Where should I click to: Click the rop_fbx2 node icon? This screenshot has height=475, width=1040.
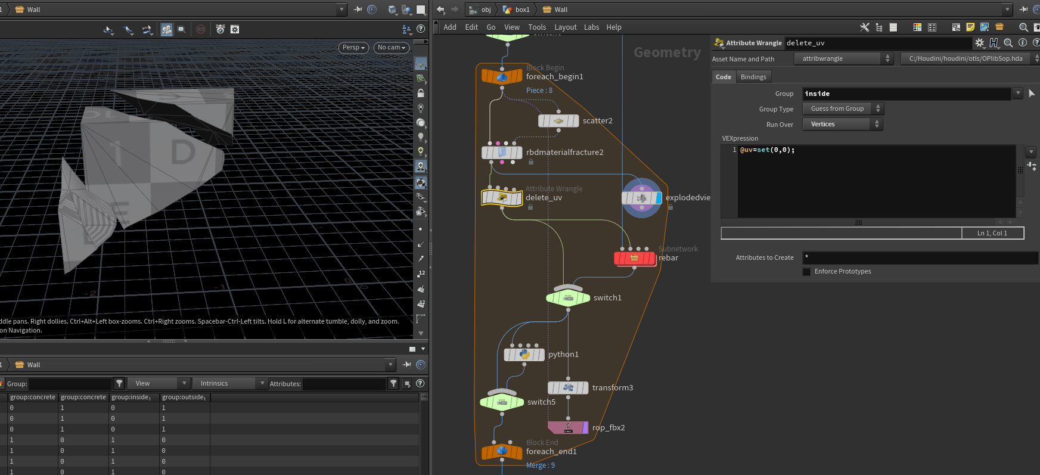[x=567, y=427]
